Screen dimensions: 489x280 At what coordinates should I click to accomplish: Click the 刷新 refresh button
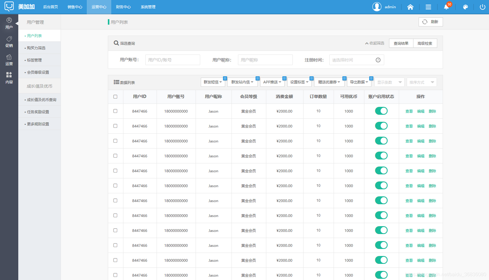431,22
